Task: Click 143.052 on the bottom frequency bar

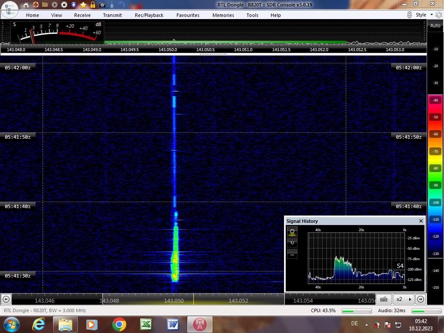Action: pos(238,301)
